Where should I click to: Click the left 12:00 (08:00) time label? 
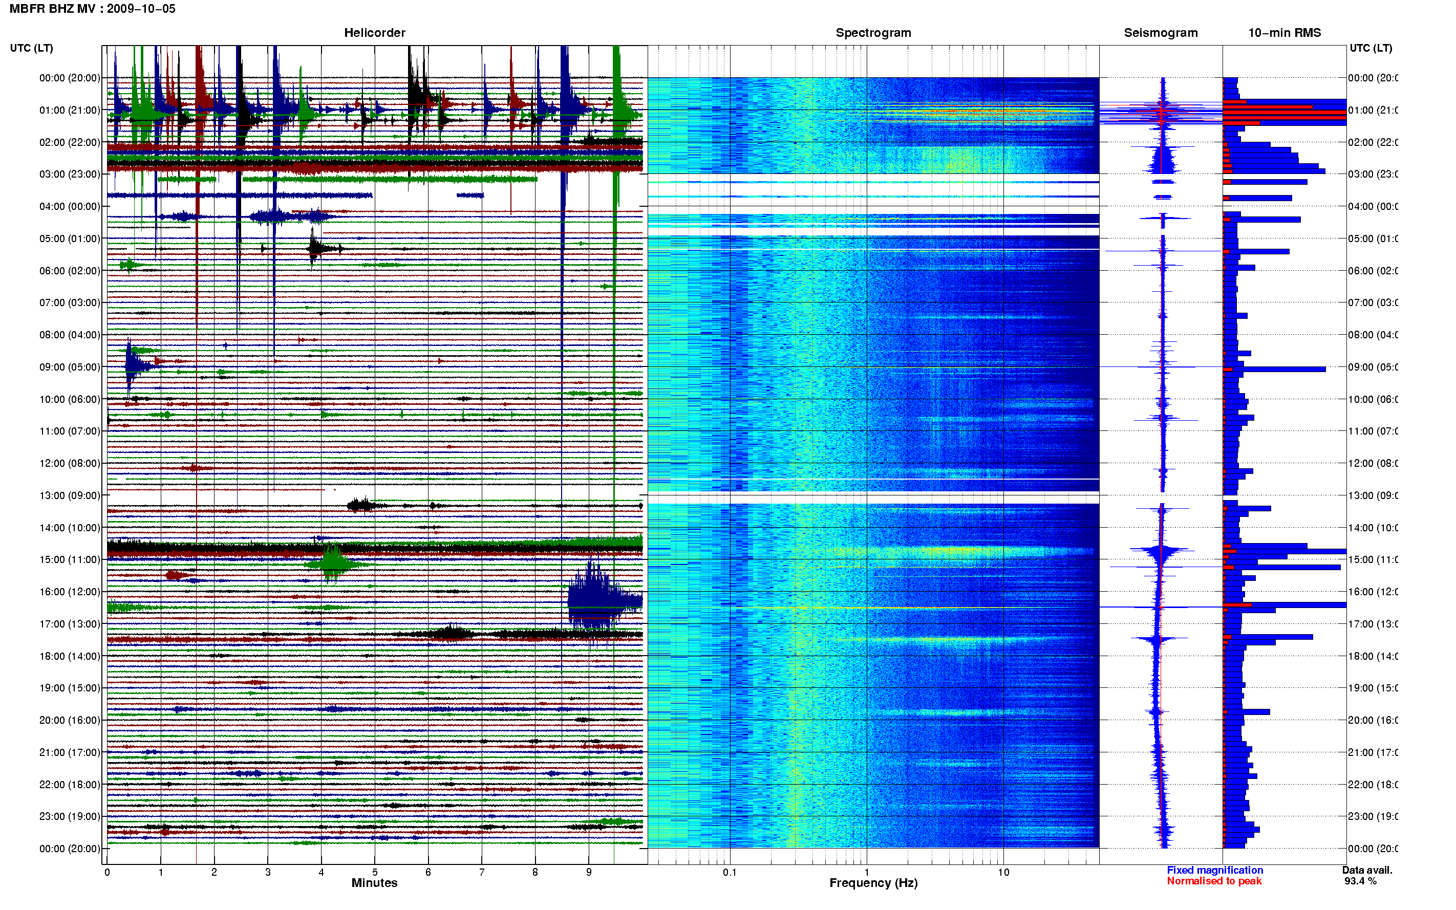pyautogui.click(x=70, y=463)
